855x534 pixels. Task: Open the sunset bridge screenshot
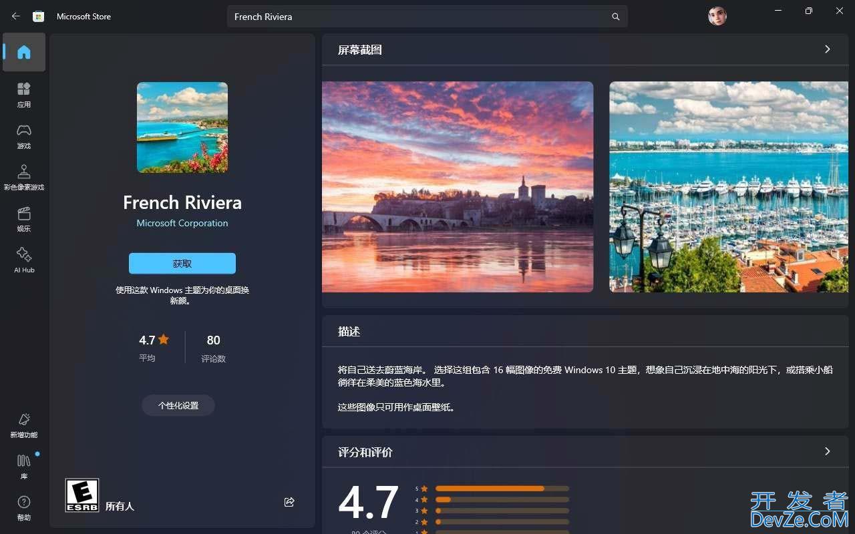(458, 187)
